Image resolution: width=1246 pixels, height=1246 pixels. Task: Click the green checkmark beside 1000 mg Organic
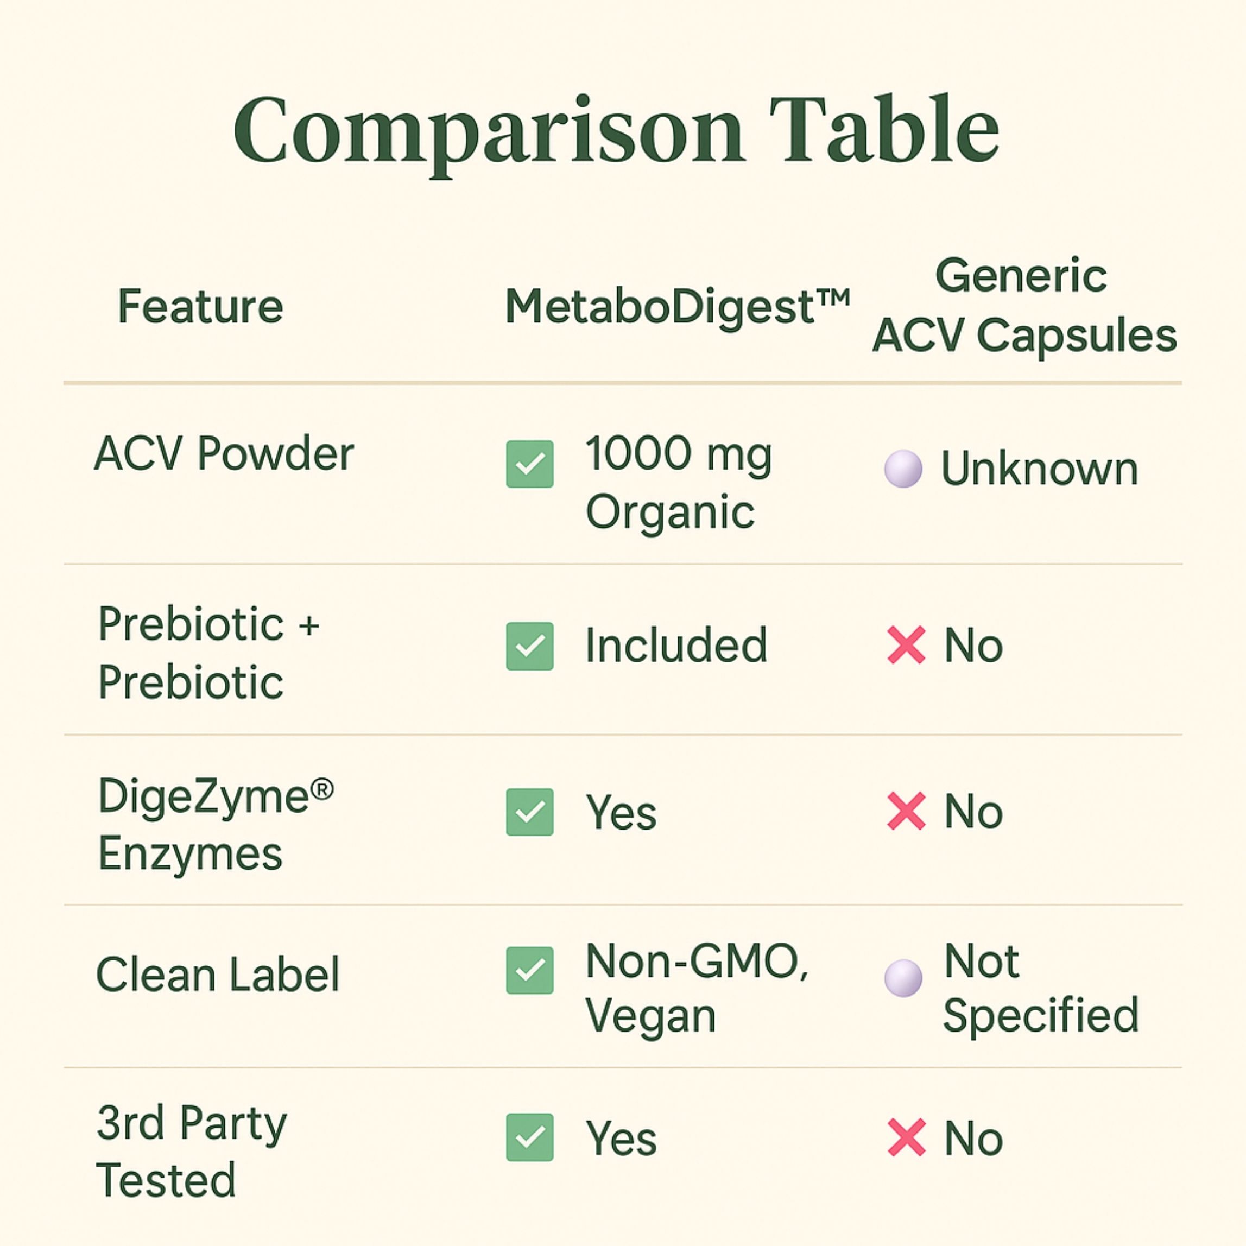click(529, 464)
